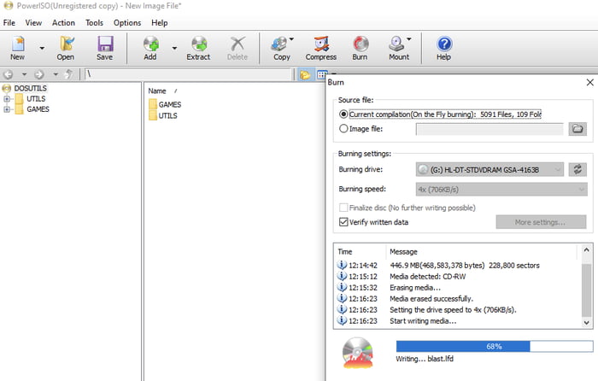Select the 12:15:12 Media detected log row
Screen dimensions: 598x381
(x=458, y=277)
